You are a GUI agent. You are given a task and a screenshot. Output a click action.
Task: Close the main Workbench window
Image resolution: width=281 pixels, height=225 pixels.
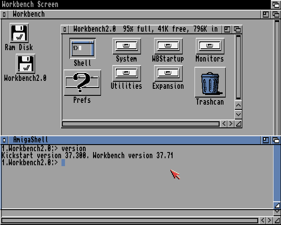click(4, 15)
